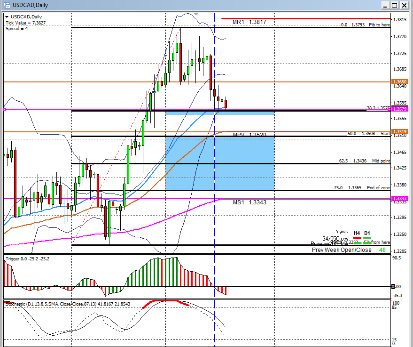
Task: Click the "Spread = 4" text
Action: (16, 29)
